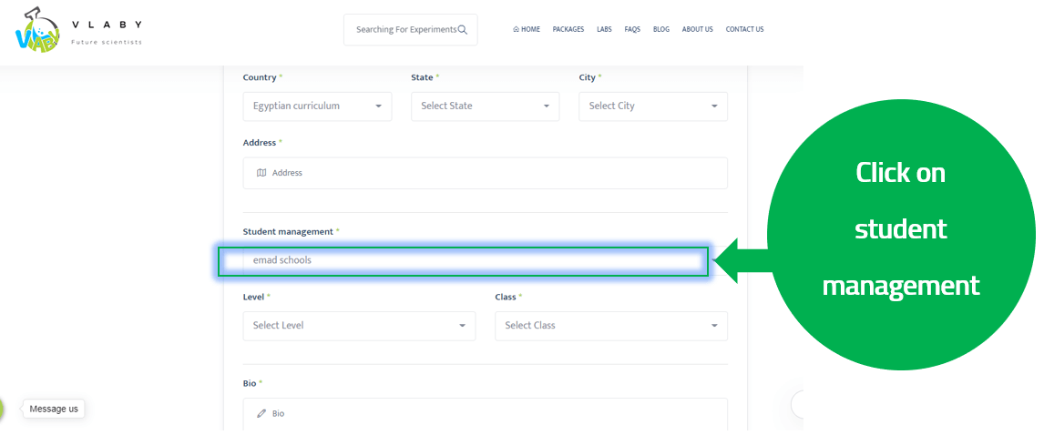Click the pencil icon in Bio field
1044x435 pixels.
click(x=261, y=413)
